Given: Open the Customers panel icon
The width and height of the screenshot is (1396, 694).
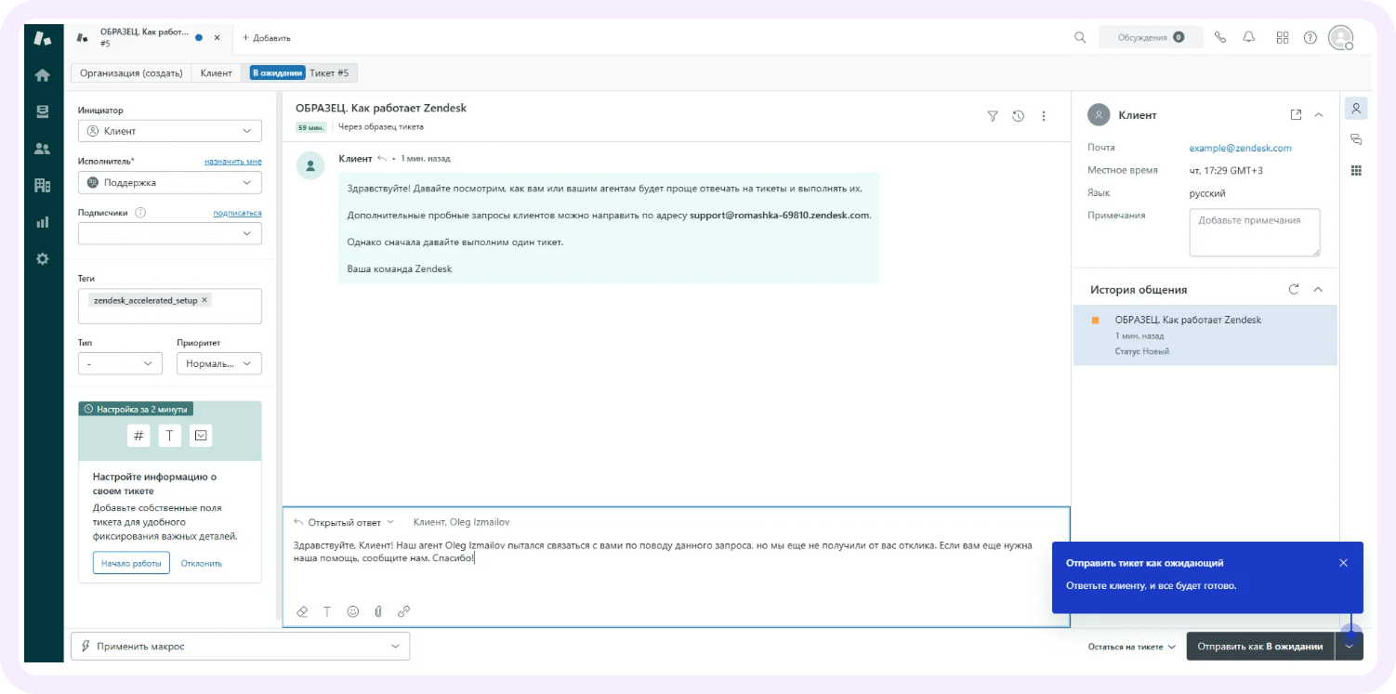Looking at the screenshot, I should point(42,148).
